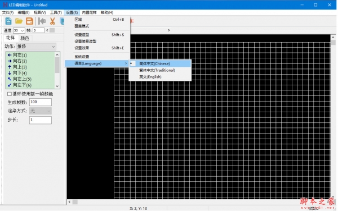Switch to the 花样 tab

point(10,38)
